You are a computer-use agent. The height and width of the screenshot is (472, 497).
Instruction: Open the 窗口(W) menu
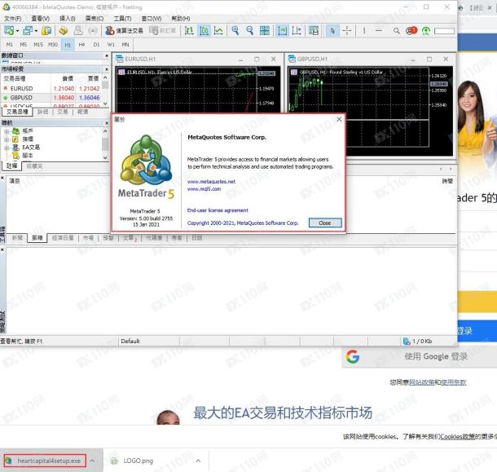point(152,19)
